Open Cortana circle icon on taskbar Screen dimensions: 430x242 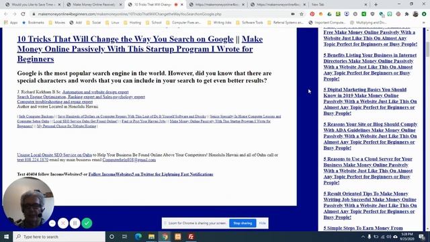click(x=112, y=237)
